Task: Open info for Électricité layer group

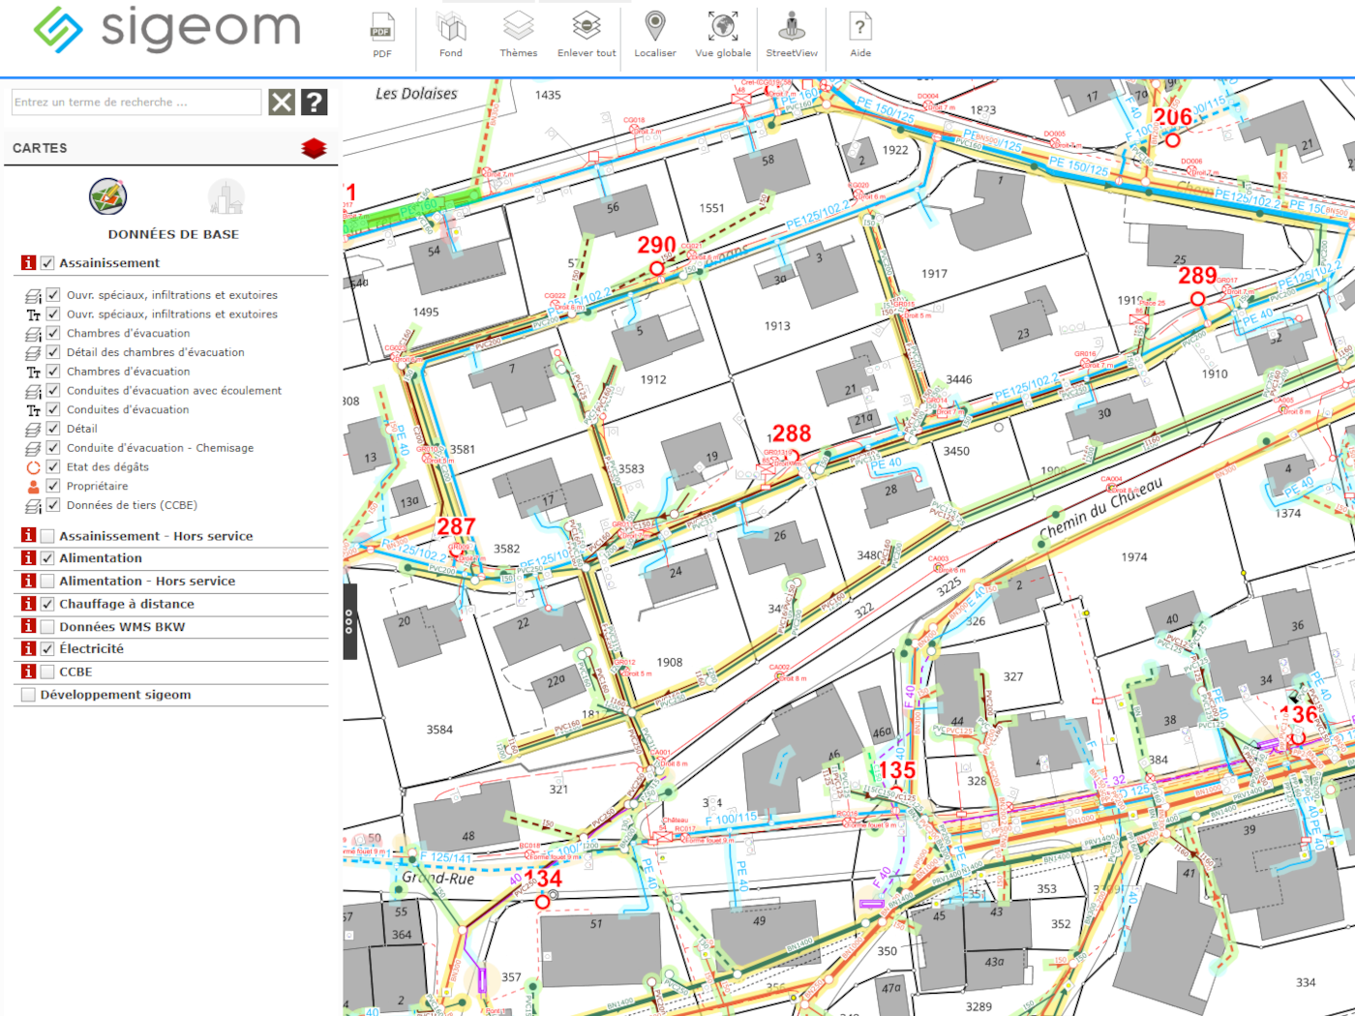Action: 28,649
